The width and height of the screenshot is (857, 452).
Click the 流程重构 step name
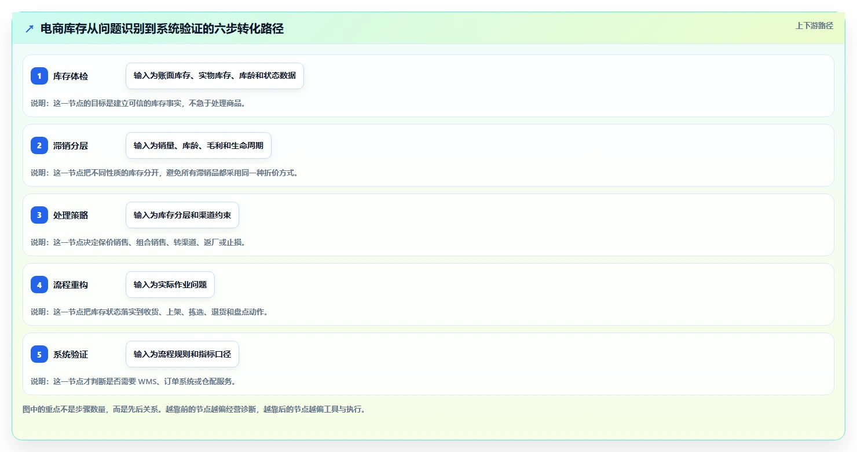click(x=71, y=285)
